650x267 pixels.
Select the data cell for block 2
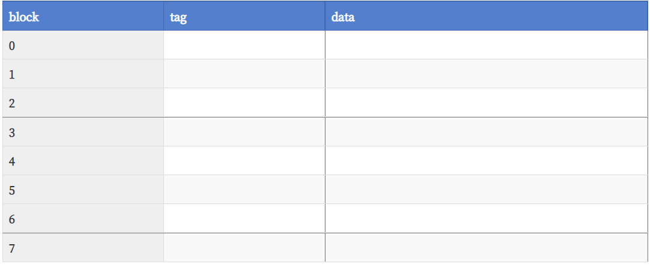pos(486,103)
